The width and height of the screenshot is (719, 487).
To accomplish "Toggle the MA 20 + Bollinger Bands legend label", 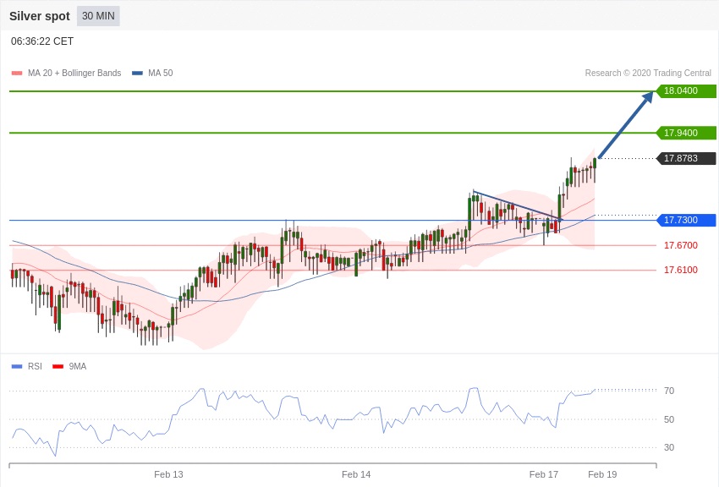I will pyautogui.click(x=74, y=74).
